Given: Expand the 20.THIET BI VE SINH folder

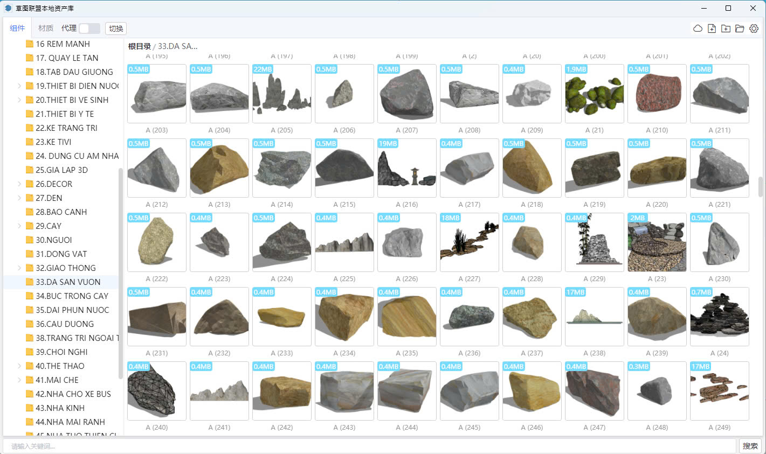Looking at the screenshot, I should (19, 100).
